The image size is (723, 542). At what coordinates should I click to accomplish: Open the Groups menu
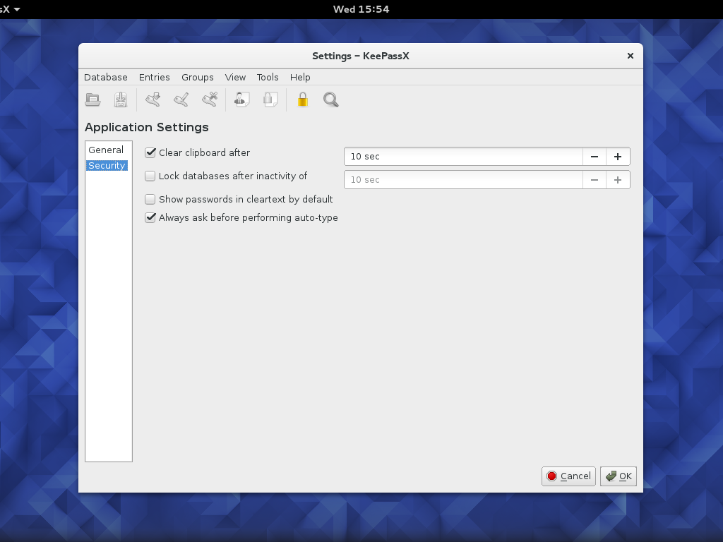tap(198, 78)
